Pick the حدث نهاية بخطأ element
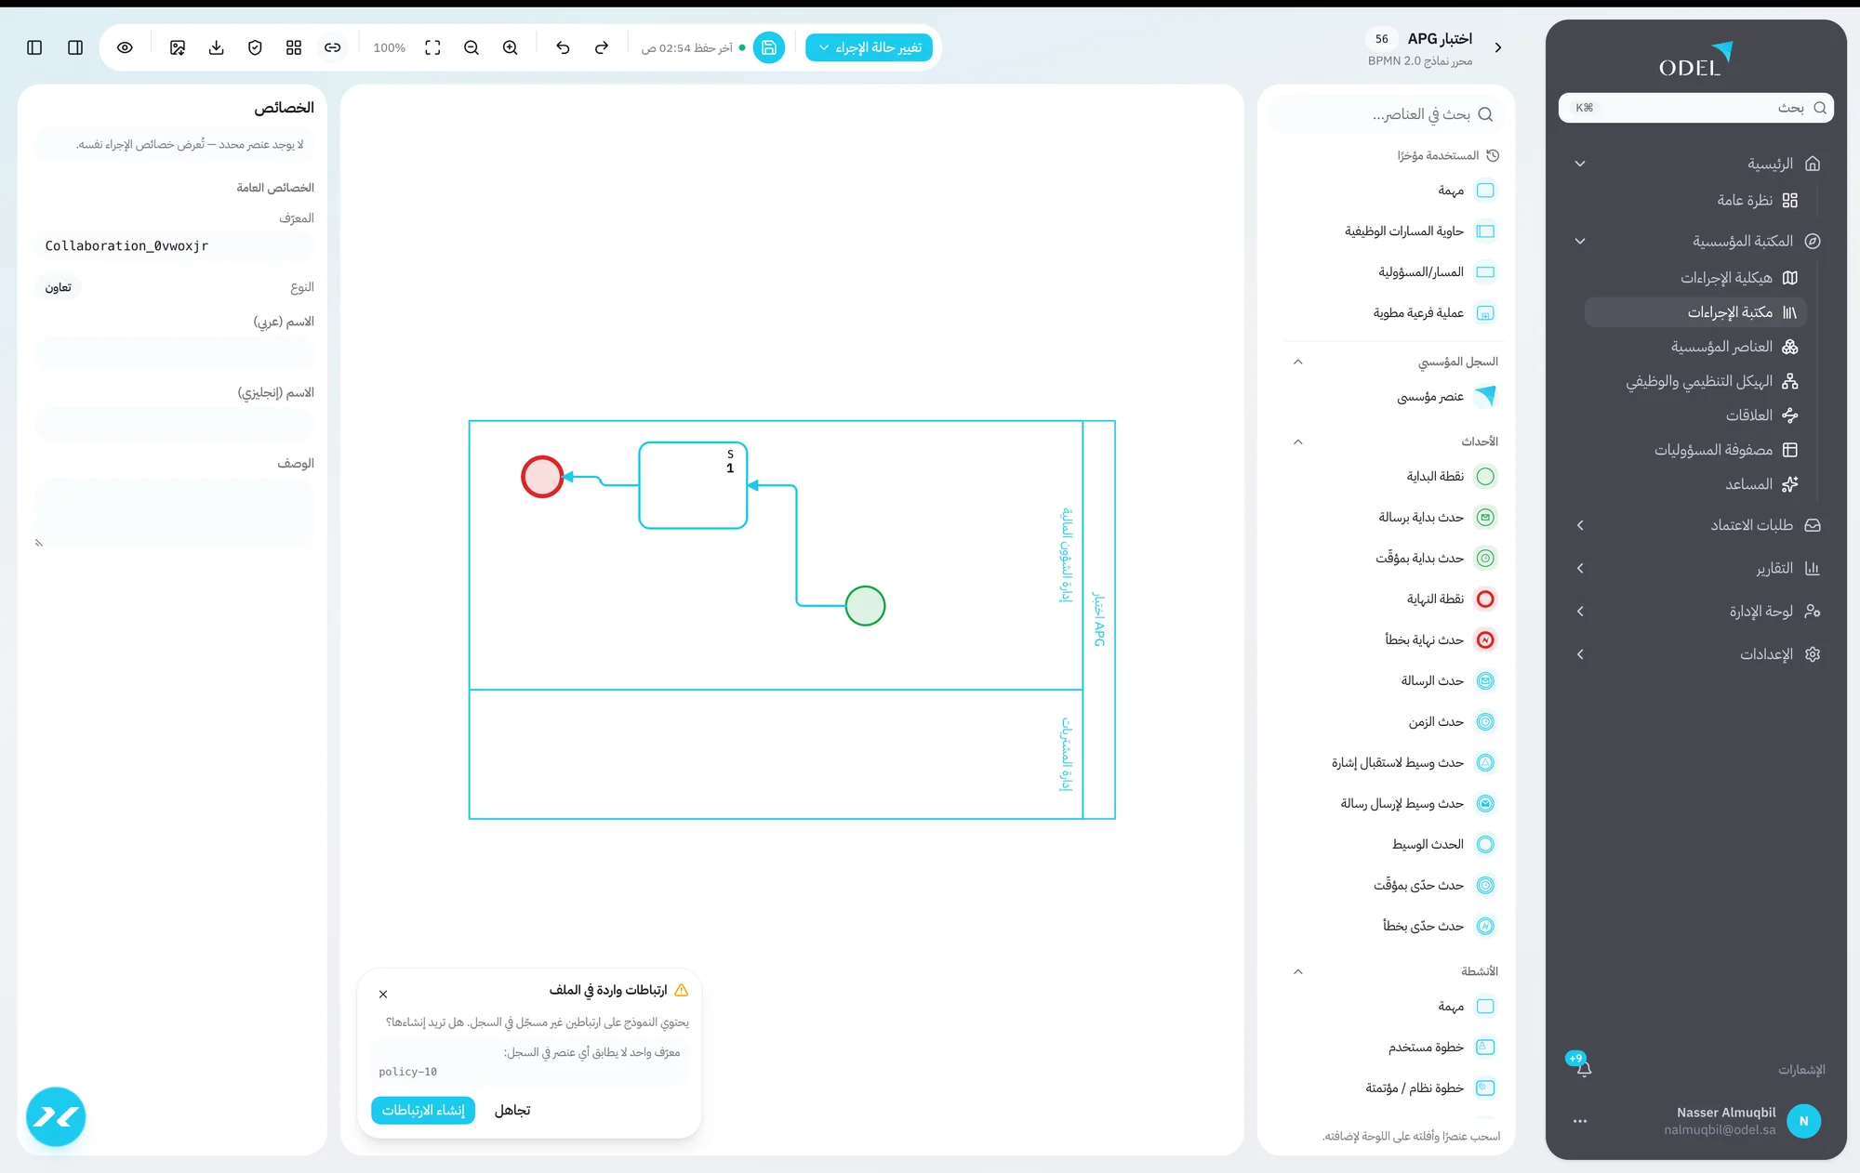 1440,640
